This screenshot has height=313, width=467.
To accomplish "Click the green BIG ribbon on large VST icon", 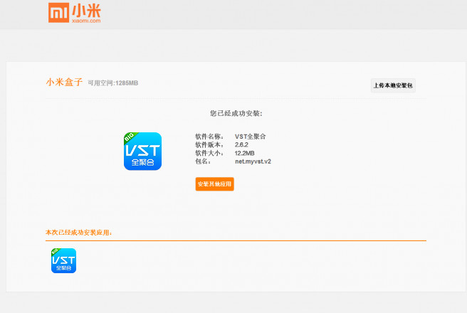I will (x=130, y=137).
